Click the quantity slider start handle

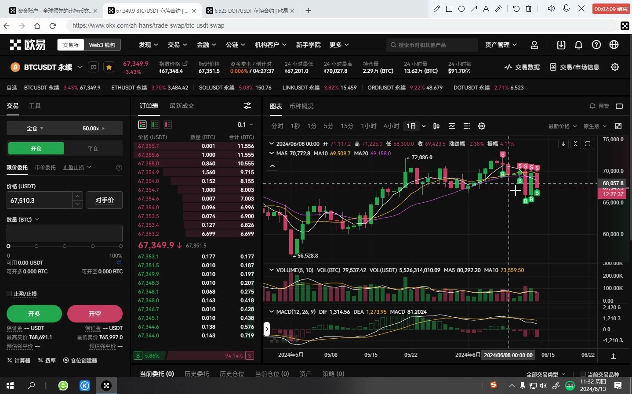(8, 246)
